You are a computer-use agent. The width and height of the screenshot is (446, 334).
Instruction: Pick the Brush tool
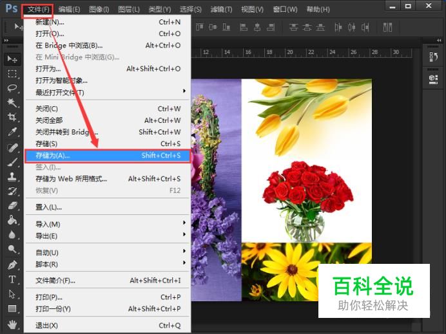click(12, 162)
